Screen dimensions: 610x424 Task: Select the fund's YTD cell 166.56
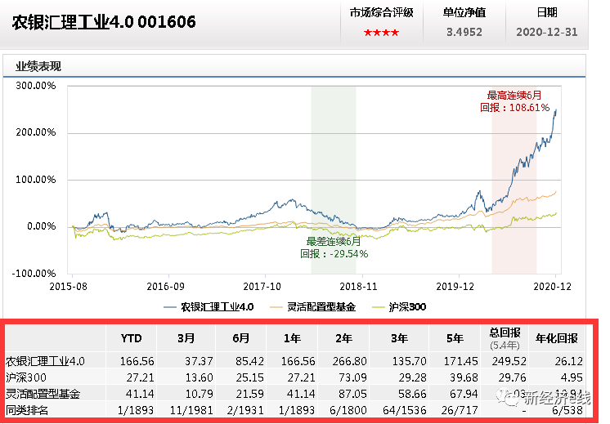(137, 361)
